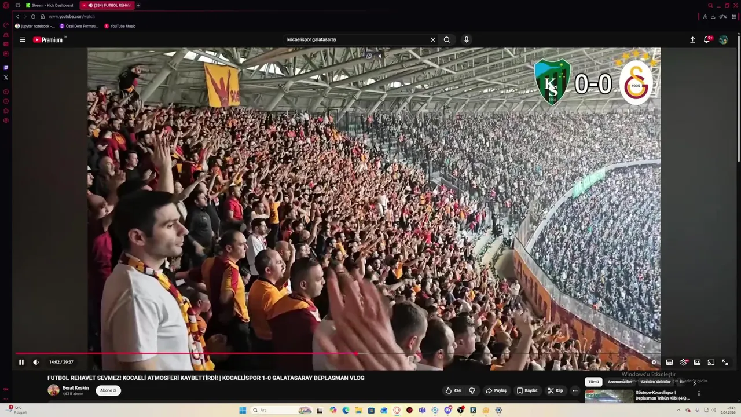741x417 pixels.
Task: Enter full screen mode
Action: pos(725,362)
